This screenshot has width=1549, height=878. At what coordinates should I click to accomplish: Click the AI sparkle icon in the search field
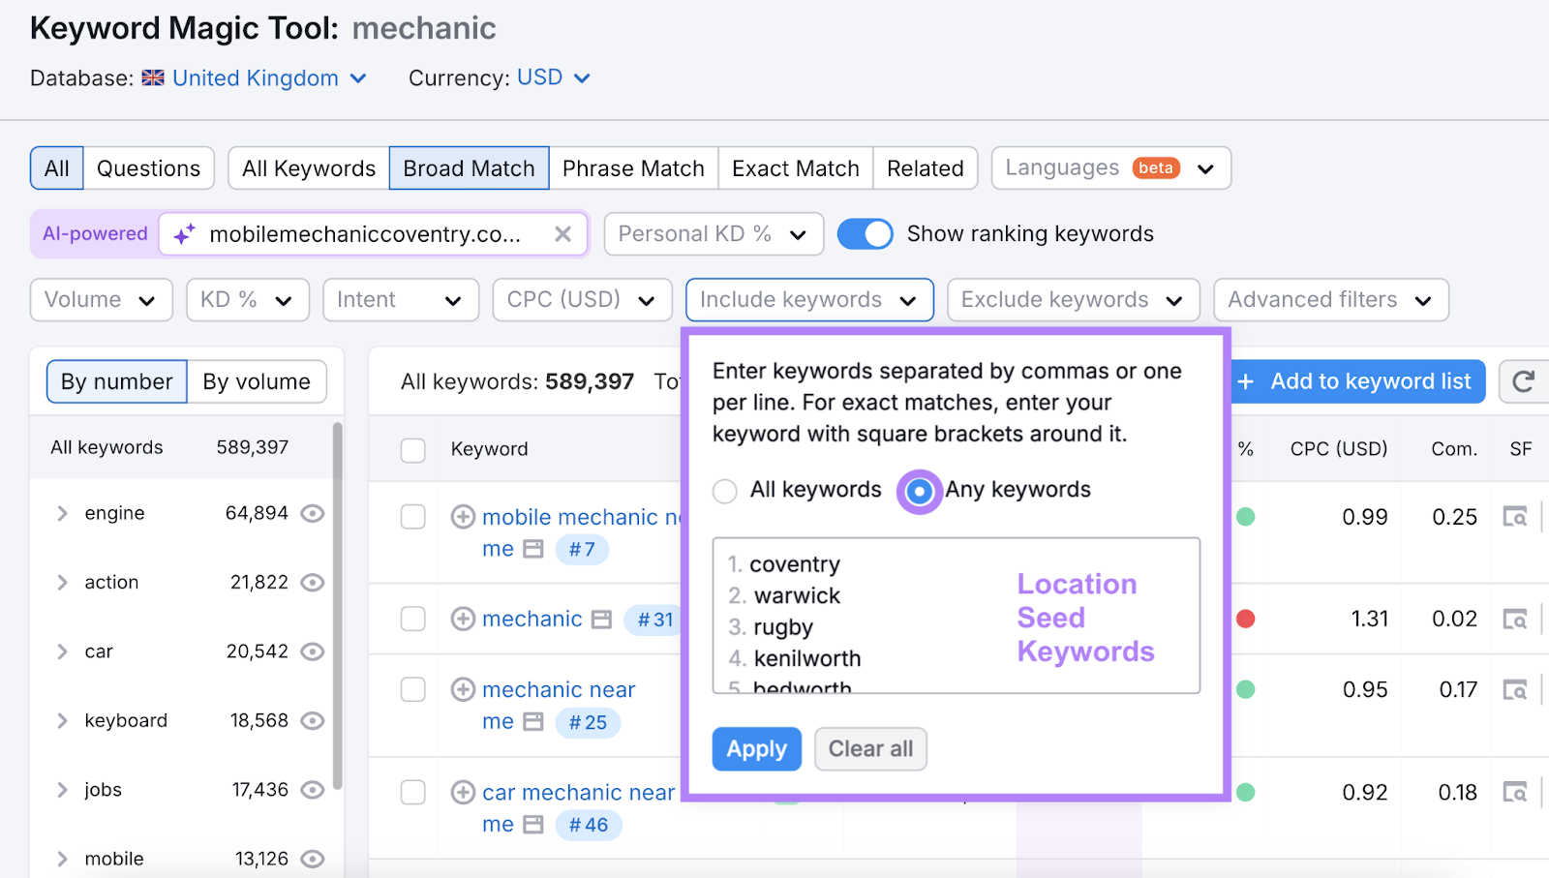point(184,233)
